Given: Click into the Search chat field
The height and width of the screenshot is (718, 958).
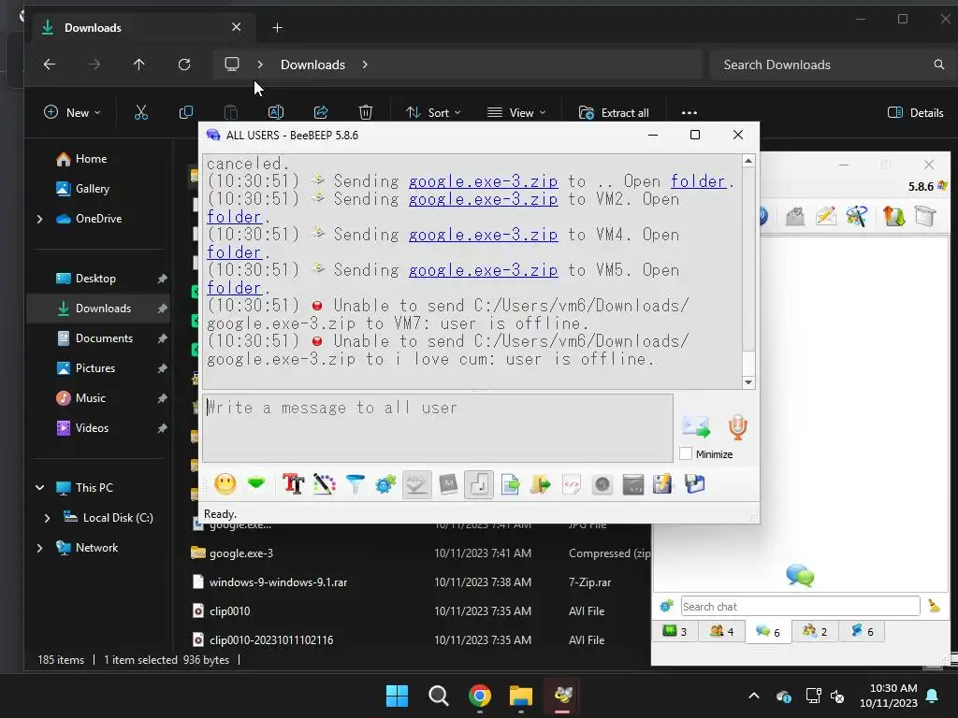Looking at the screenshot, I should (x=800, y=606).
